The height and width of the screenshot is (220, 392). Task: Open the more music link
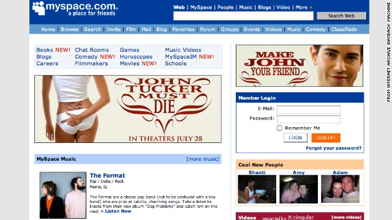pos(203,159)
